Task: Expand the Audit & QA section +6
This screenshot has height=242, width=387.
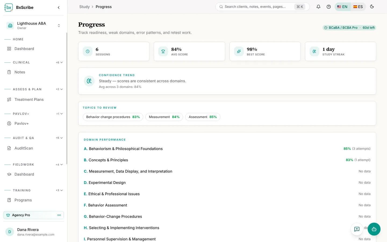Action: pyautogui.click(x=59, y=138)
